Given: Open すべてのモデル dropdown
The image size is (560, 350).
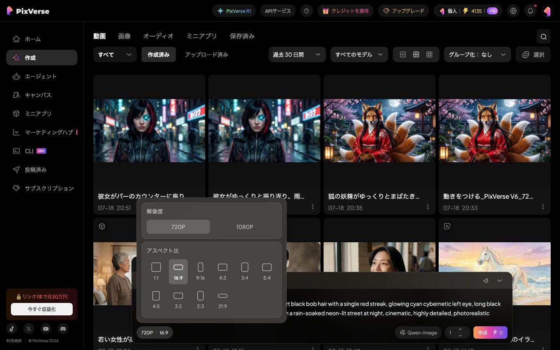Looking at the screenshot, I should coord(359,54).
